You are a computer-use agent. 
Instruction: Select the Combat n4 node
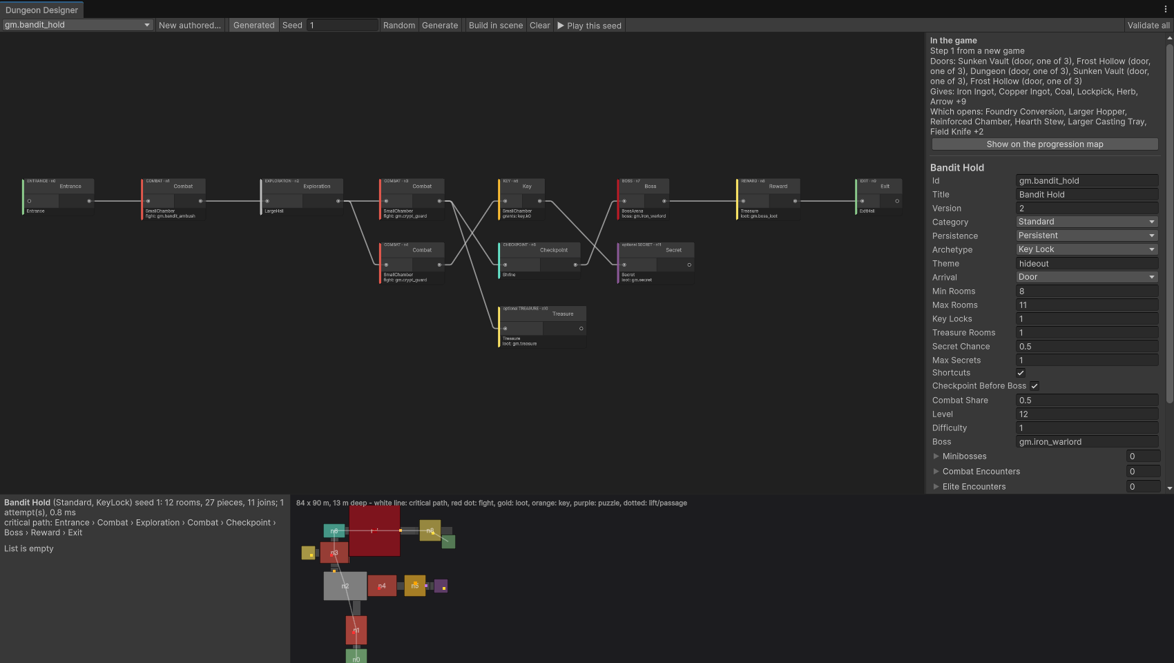(x=412, y=263)
